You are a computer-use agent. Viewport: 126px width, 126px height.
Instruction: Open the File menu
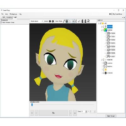[x=2, y=14]
